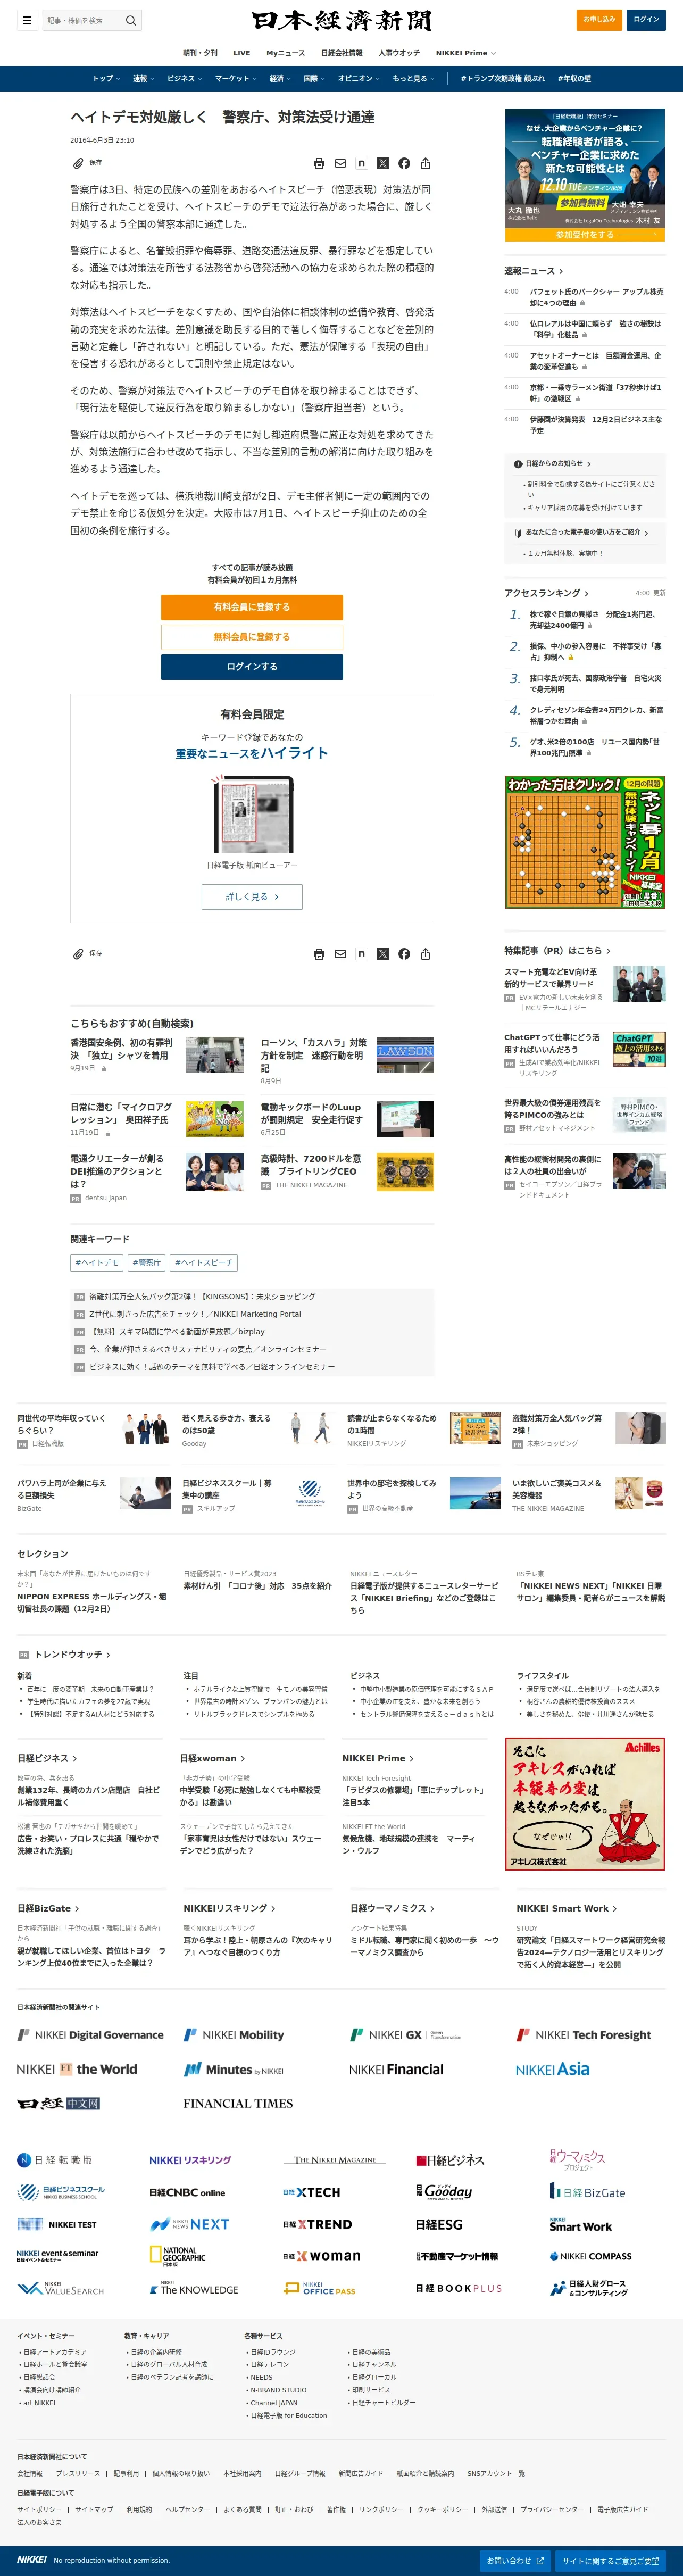The image size is (683, 2576).
Task: Share on Facebook using icon under the date
Action: (404, 163)
